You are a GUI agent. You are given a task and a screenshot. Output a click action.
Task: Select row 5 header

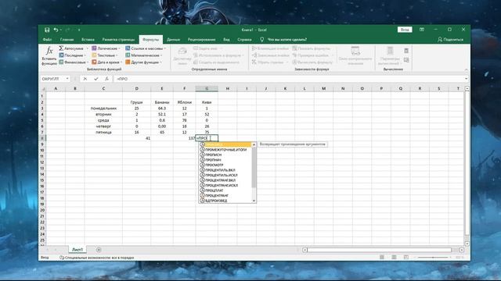42,120
